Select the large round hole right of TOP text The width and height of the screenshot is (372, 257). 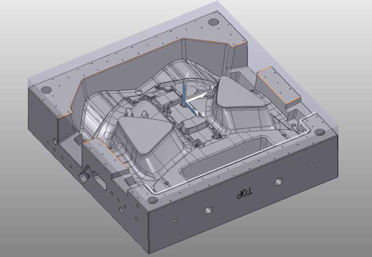[279, 182]
